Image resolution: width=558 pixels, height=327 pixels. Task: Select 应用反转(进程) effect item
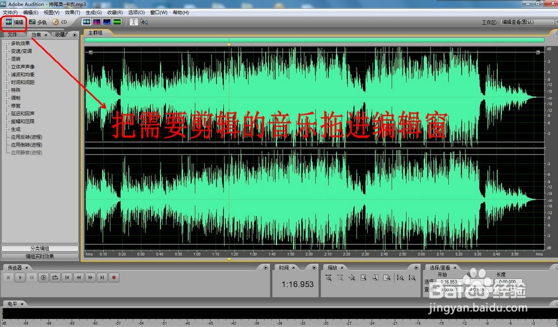point(27,137)
